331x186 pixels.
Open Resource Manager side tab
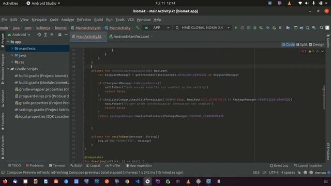pyautogui.click(x=3, y=69)
